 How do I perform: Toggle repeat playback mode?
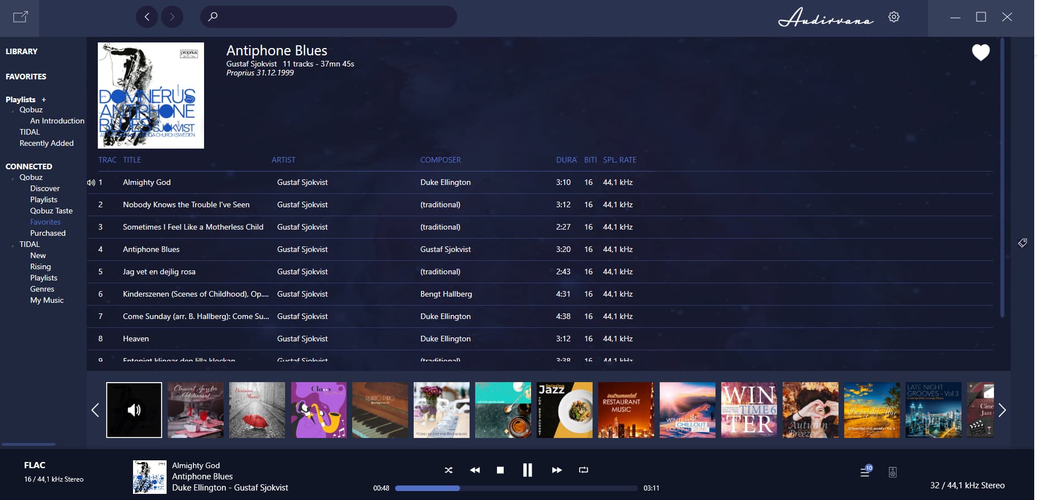(x=583, y=470)
